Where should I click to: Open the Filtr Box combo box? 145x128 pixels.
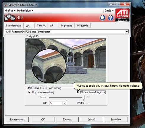(57, 103)
